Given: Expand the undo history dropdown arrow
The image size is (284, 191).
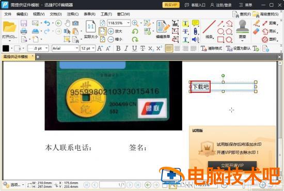Looking at the screenshot, I should click(x=53, y=23).
